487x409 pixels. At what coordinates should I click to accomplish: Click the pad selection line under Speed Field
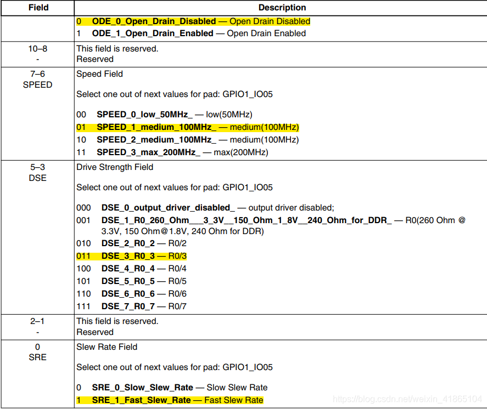point(175,94)
